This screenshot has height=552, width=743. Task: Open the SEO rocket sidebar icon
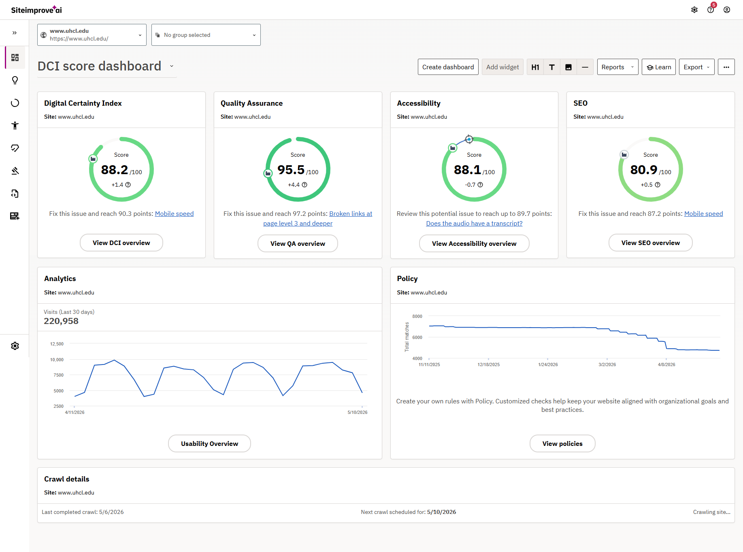click(15, 148)
